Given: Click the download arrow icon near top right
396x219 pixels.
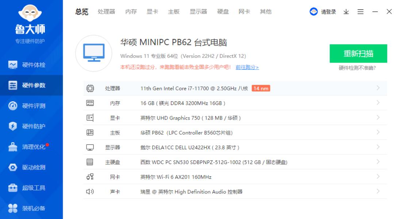Looking at the screenshot, I should click(346, 11).
